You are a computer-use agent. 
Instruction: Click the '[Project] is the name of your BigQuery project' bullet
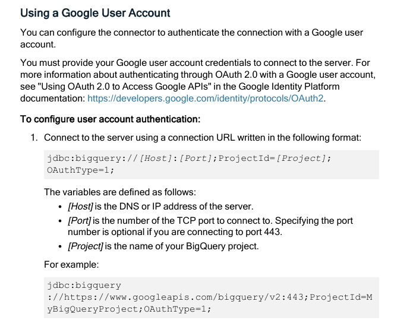163,246
